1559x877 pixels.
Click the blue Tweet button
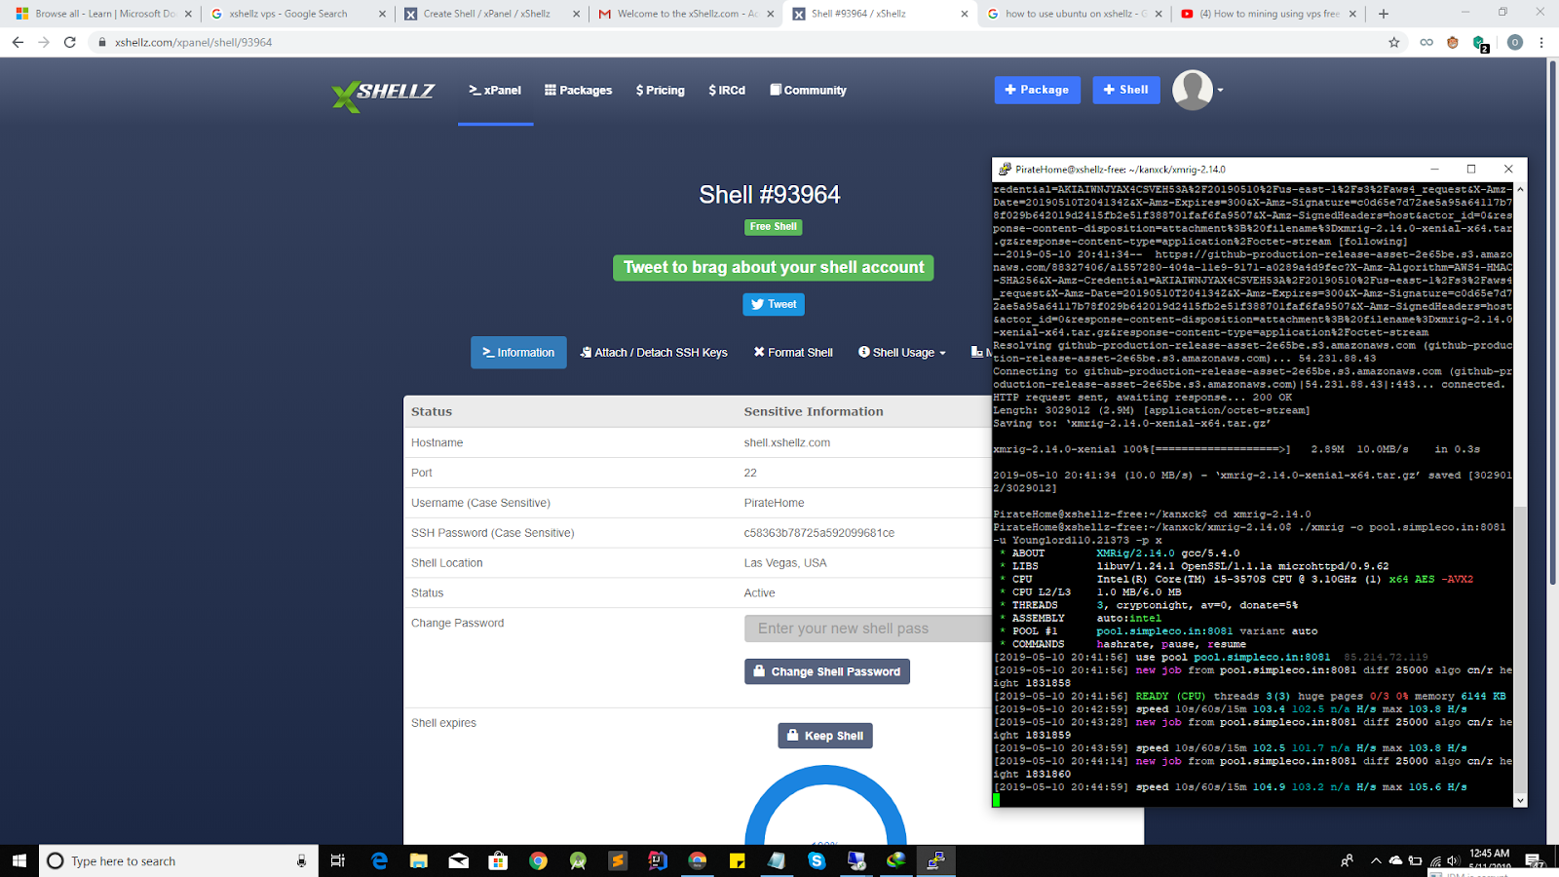774,304
